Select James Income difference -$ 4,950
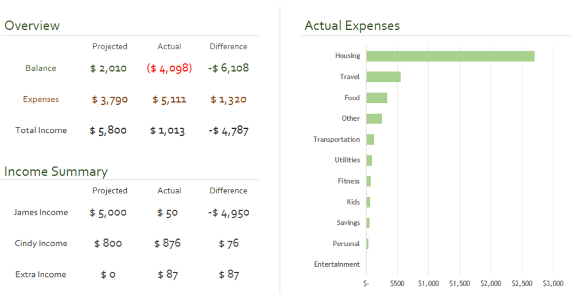This screenshot has height=293, width=574. click(229, 213)
